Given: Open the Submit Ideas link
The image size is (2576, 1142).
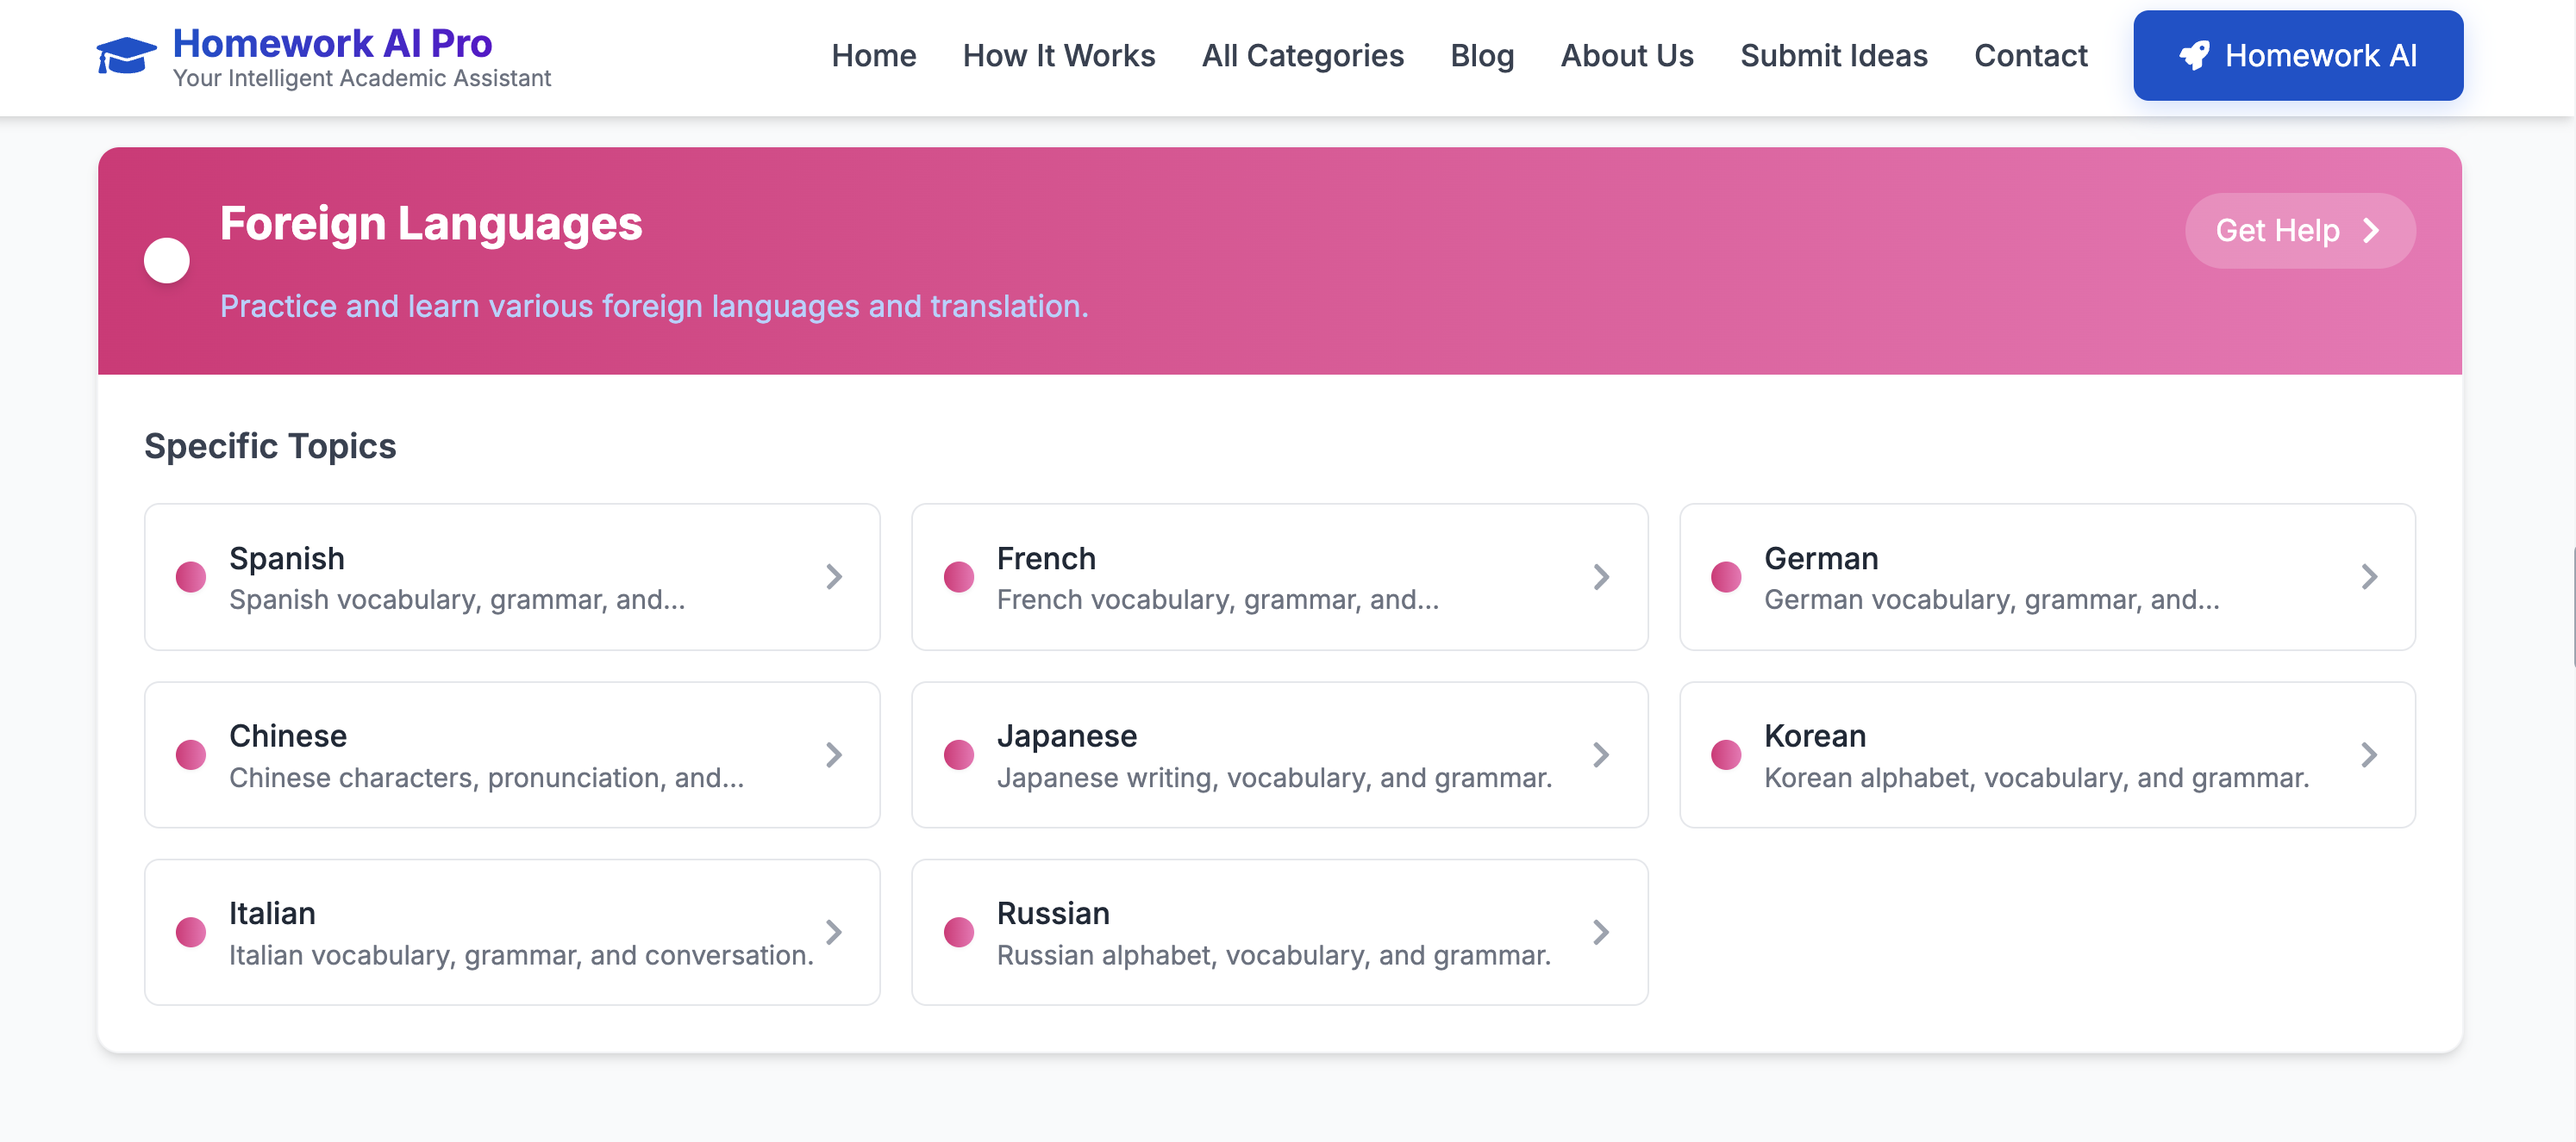Looking at the screenshot, I should click(1833, 56).
